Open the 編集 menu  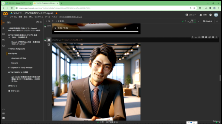(x=20, y=17)
